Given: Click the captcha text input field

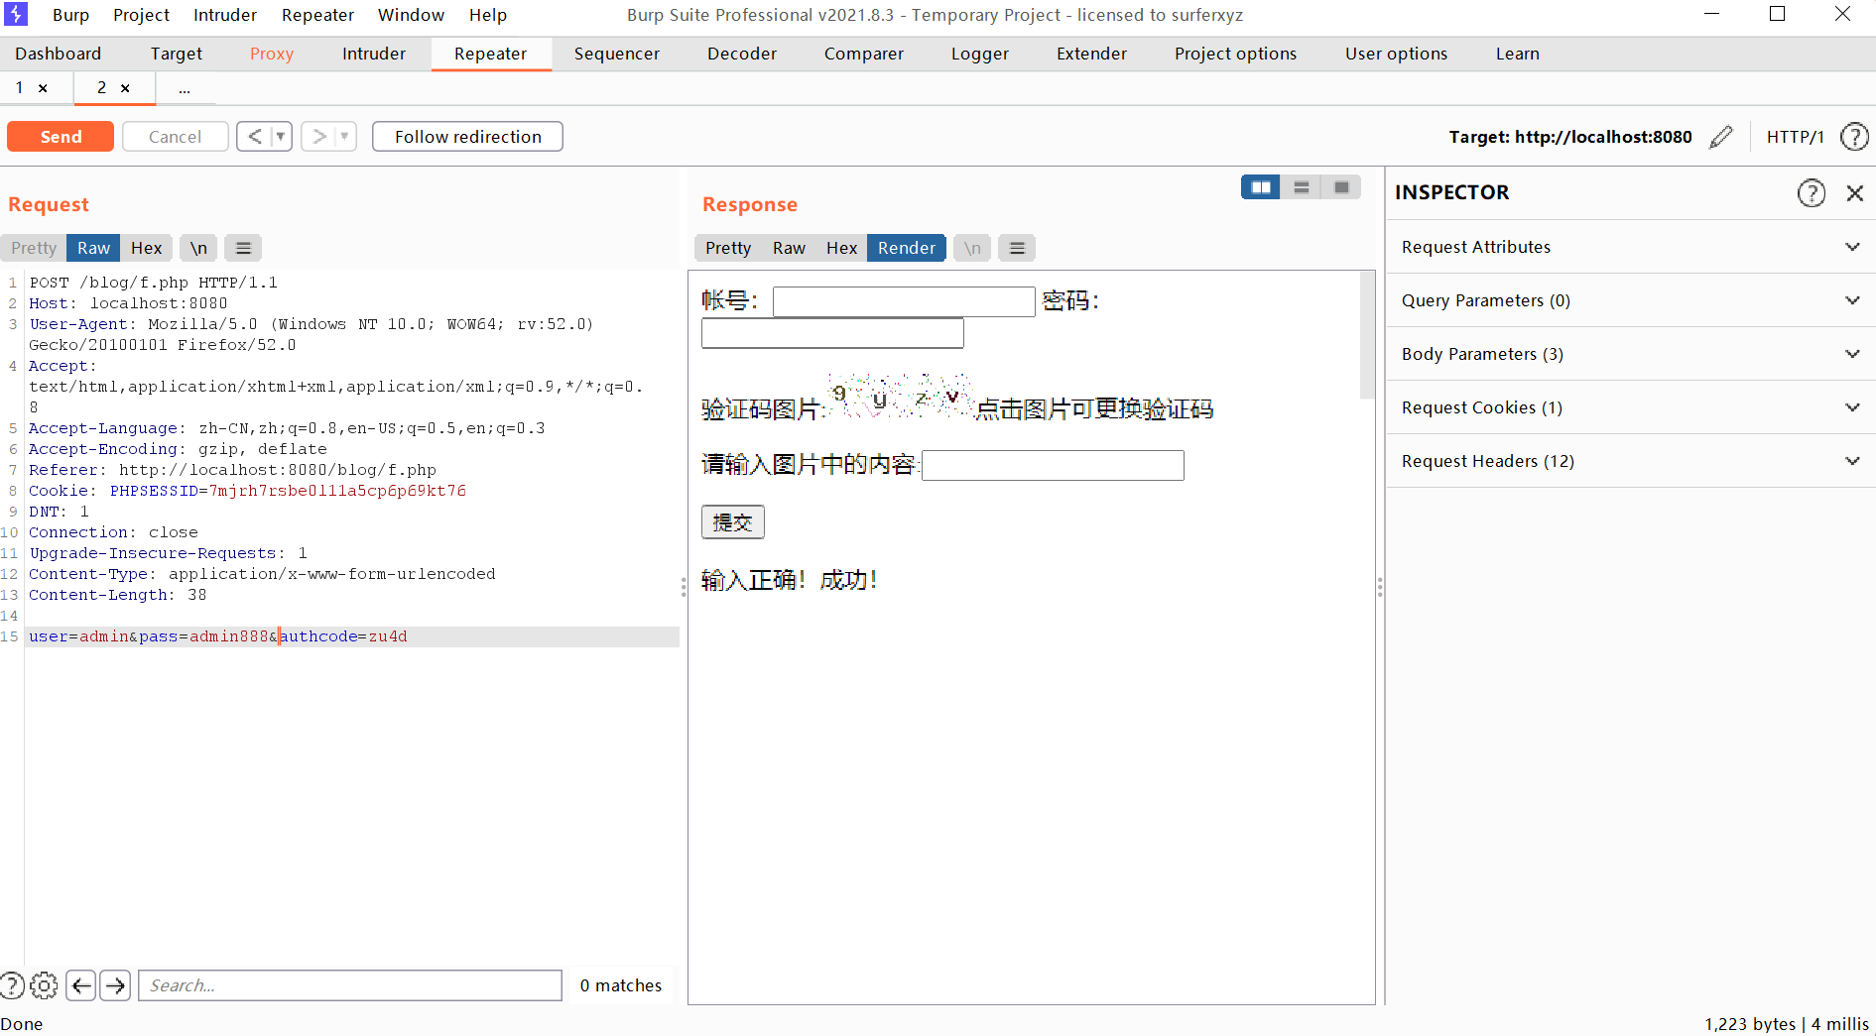Looking at the screenshot, I should click(x=1053, y=465).
